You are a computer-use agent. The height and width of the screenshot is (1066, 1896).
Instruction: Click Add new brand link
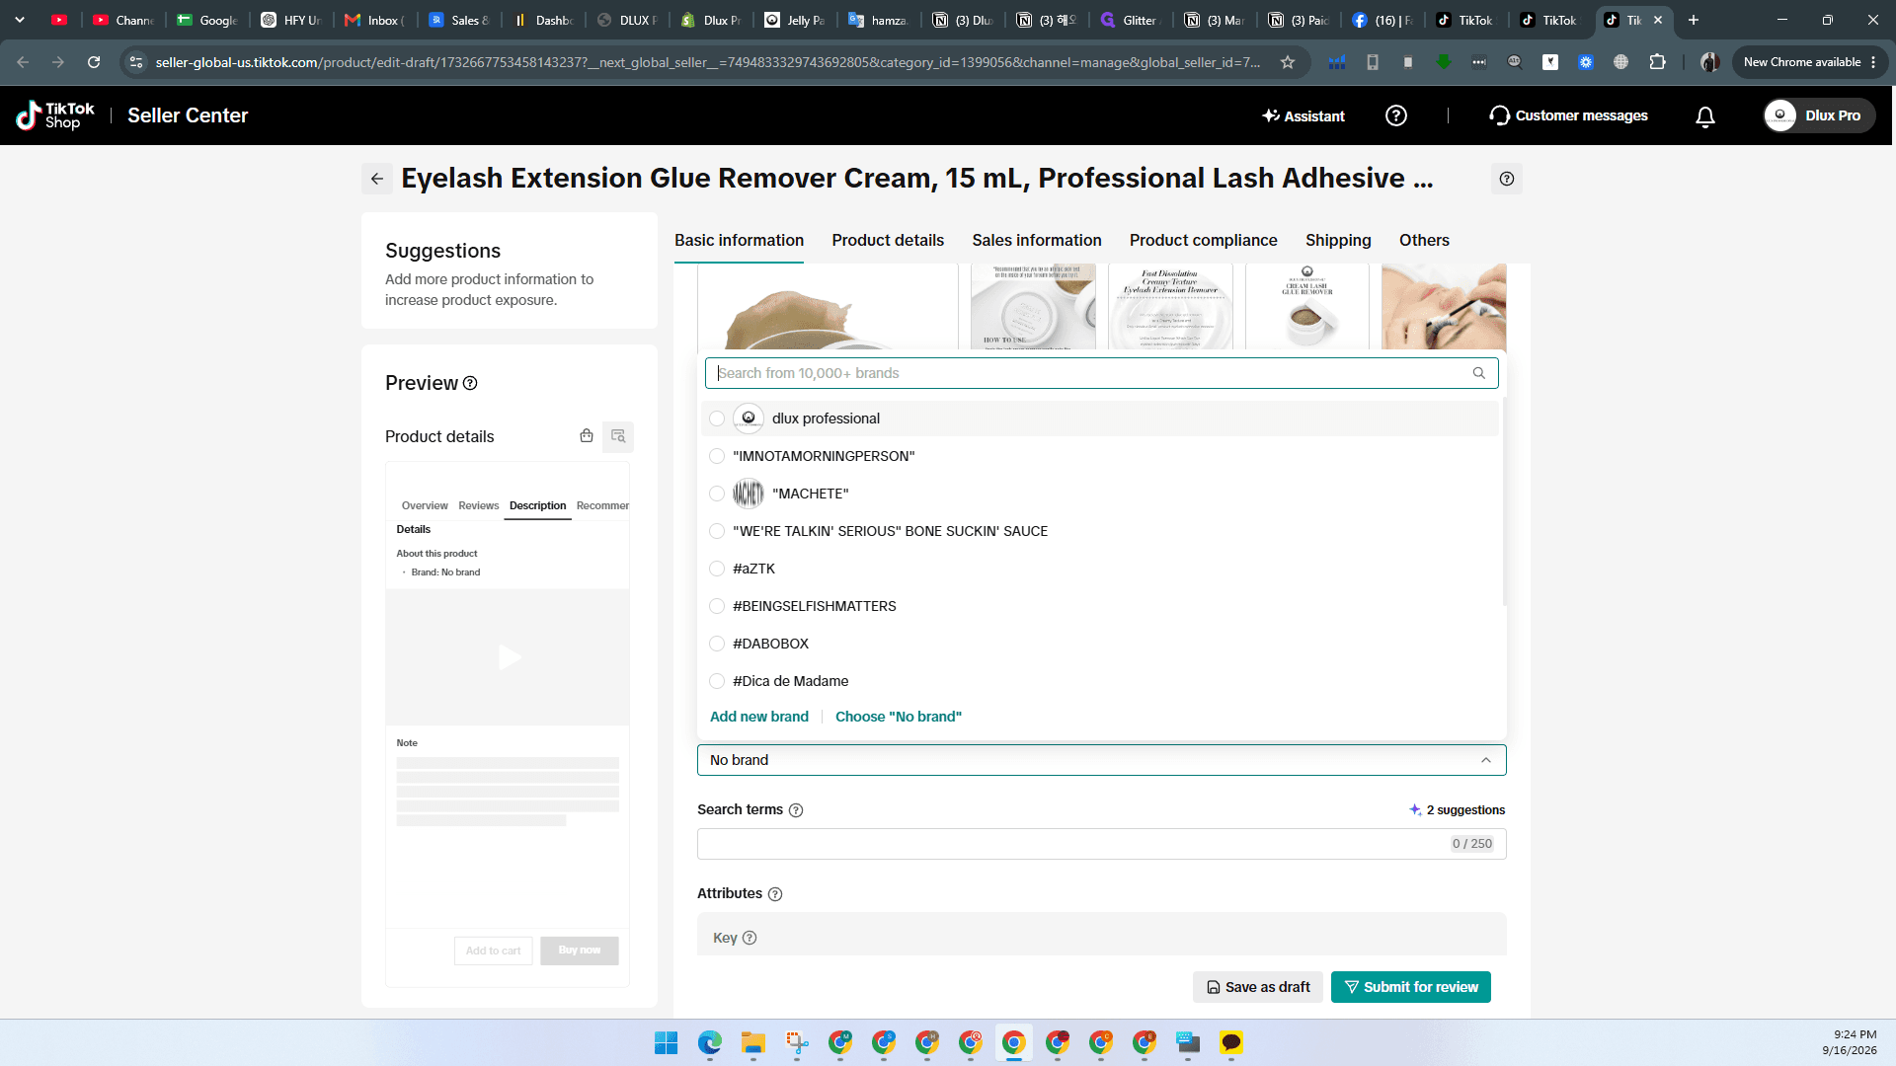pos(758,717)
